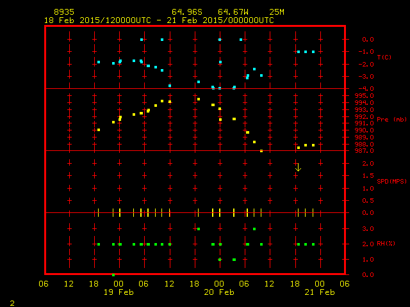Click the 991.0 pressure tick label
Image resolution: width=410 pixels, height=307 pixels.
[365, 123]
